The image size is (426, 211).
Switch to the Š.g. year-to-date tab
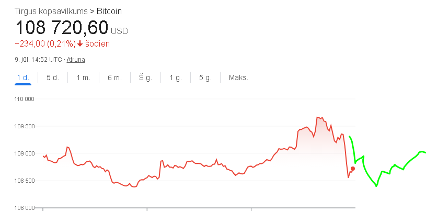tap(146, 78)
